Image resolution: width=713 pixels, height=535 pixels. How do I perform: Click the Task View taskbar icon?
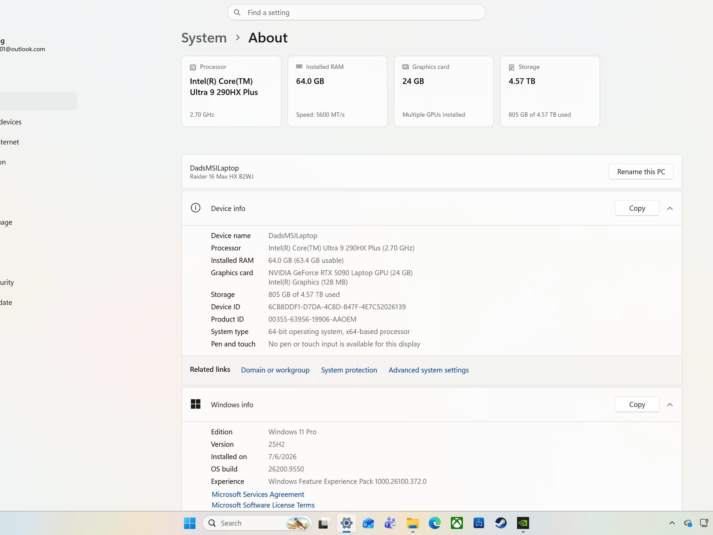[x=323, y=523]
